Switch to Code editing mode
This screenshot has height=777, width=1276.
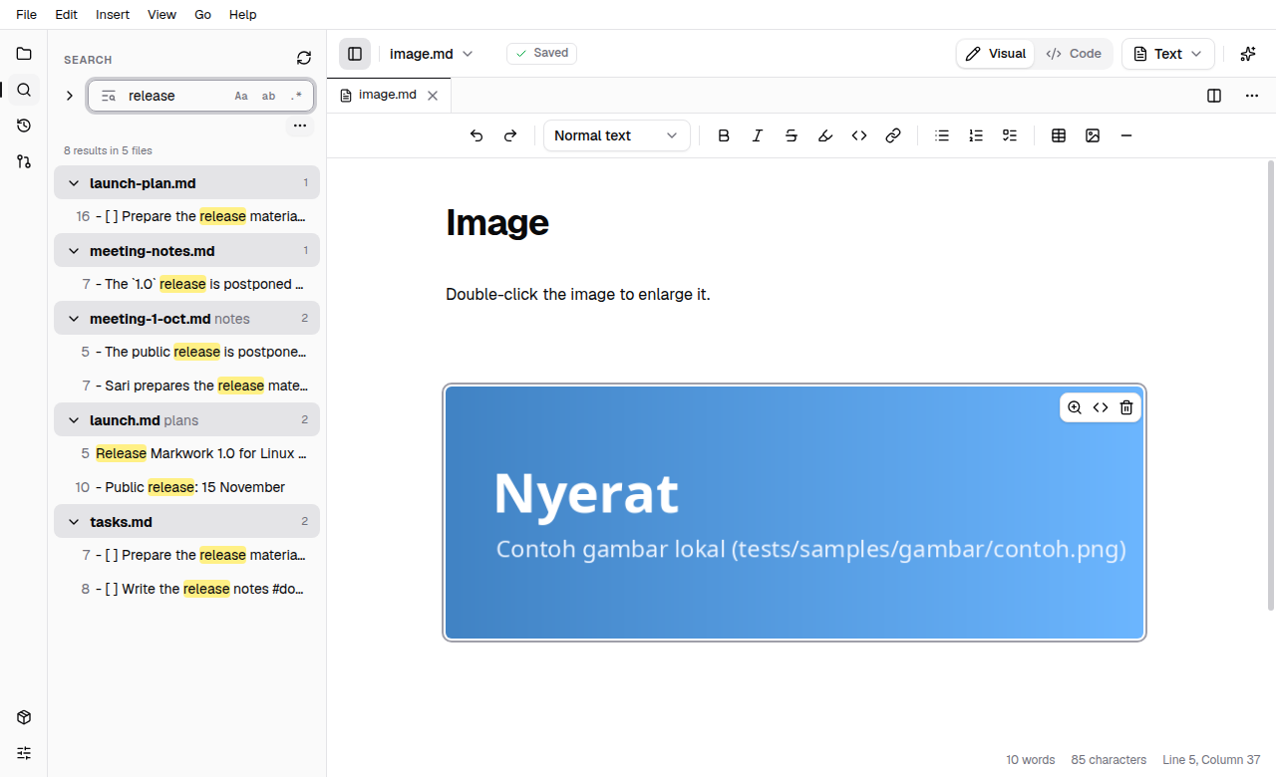[1074, 54]
